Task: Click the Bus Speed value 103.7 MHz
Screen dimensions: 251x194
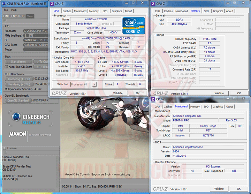Action: (82, 70)
